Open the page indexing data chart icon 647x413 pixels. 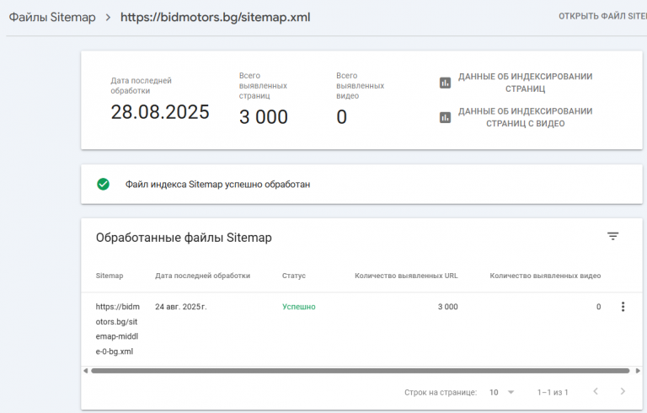tap(445, 83)
